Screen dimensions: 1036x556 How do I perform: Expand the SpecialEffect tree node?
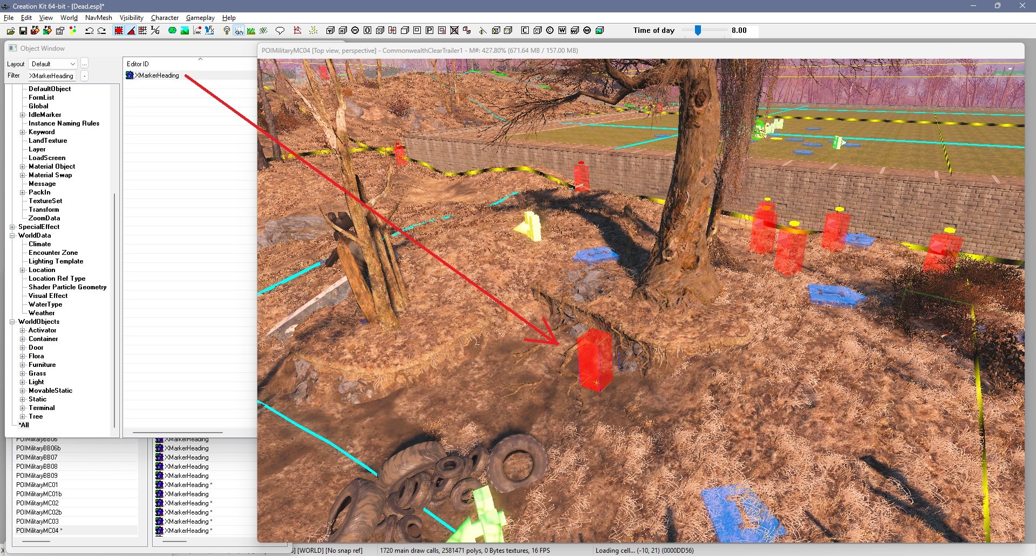[x=12, y=227]
